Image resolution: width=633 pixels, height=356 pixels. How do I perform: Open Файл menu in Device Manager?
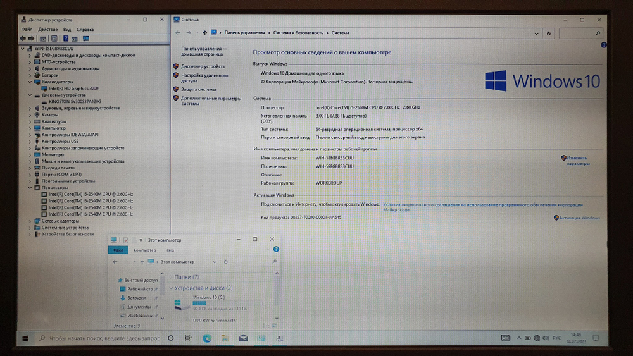(27, 30)
